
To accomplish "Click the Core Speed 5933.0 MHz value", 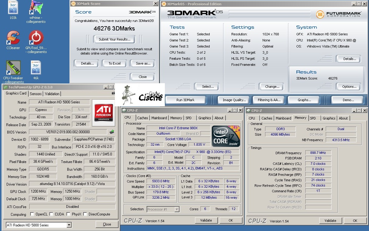I will click(x=161, y=181).
